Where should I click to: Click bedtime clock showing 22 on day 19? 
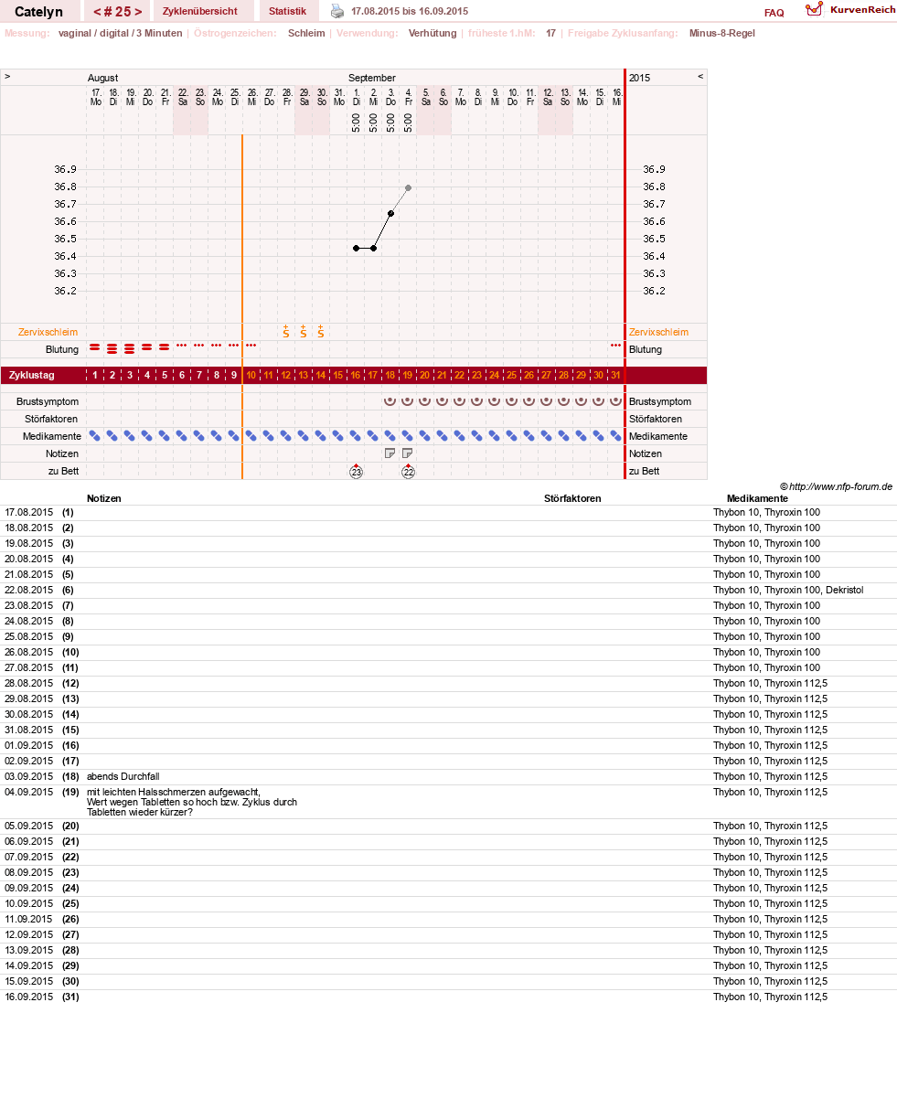coord(408,471)
